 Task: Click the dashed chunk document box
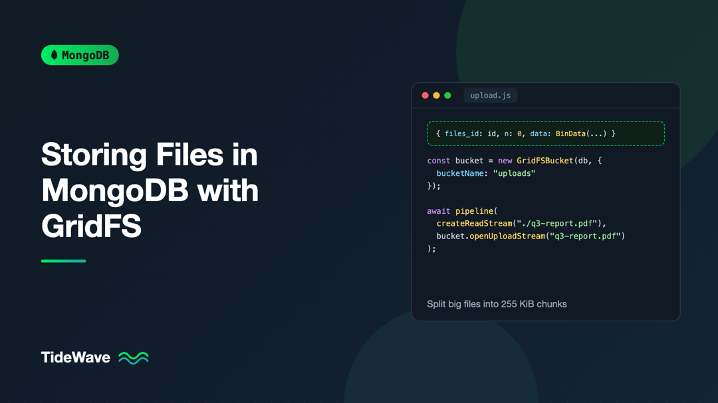point(546,133)
